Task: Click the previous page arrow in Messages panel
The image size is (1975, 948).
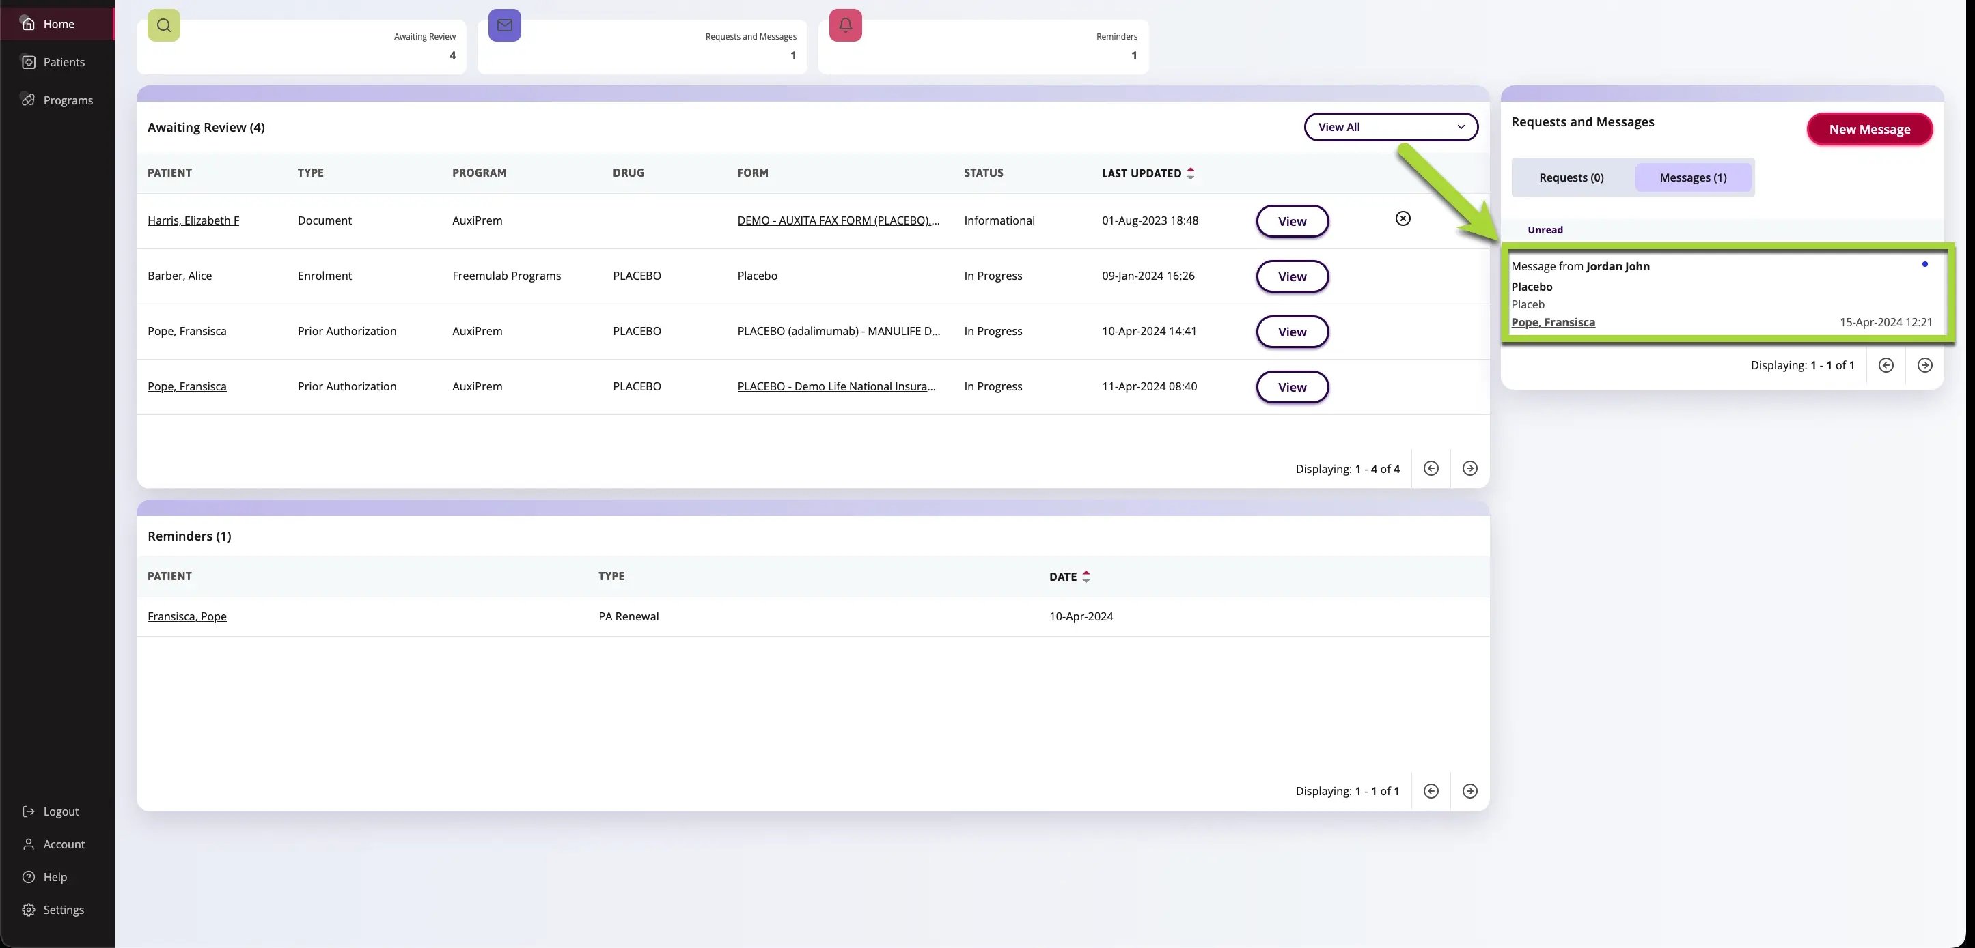Action: point(1886,365)
